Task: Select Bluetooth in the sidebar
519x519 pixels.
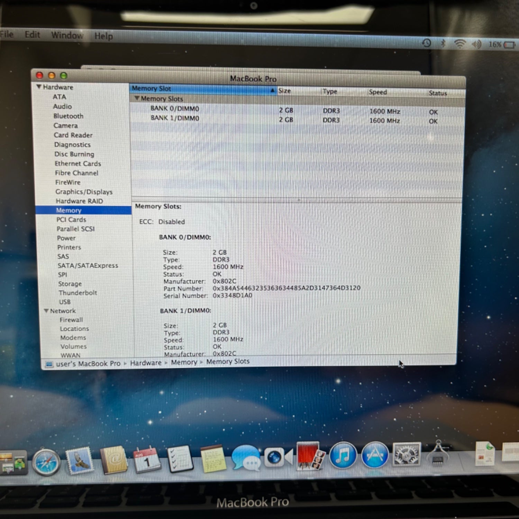Action: [68, 116]
